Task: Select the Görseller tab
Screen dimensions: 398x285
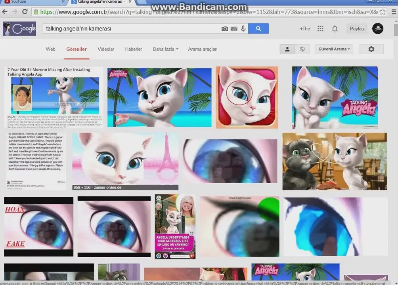Action: [77, 49]
